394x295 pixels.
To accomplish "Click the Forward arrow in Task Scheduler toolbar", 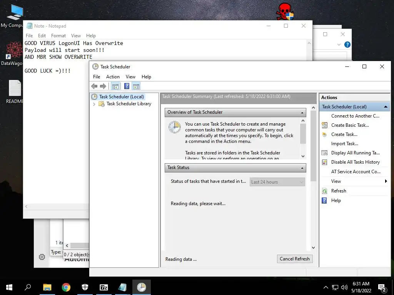I will [x=103, y=86].
